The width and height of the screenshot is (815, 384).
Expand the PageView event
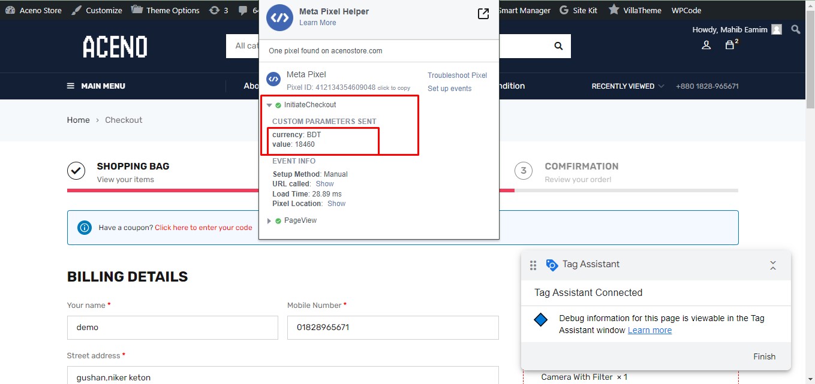click(x=269, y=221)
